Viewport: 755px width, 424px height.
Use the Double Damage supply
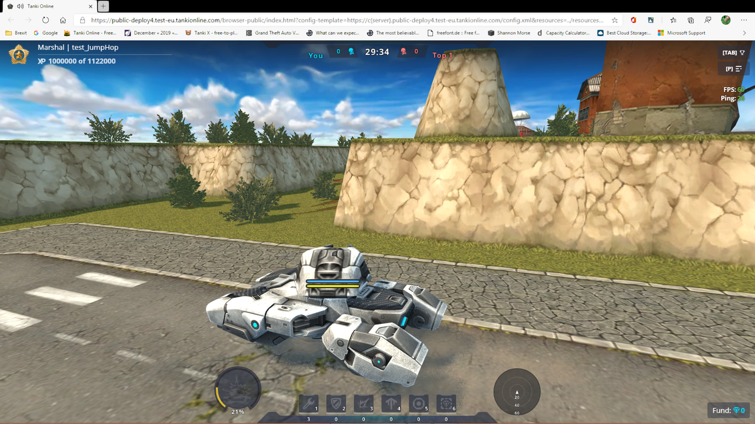click(363, 404)
